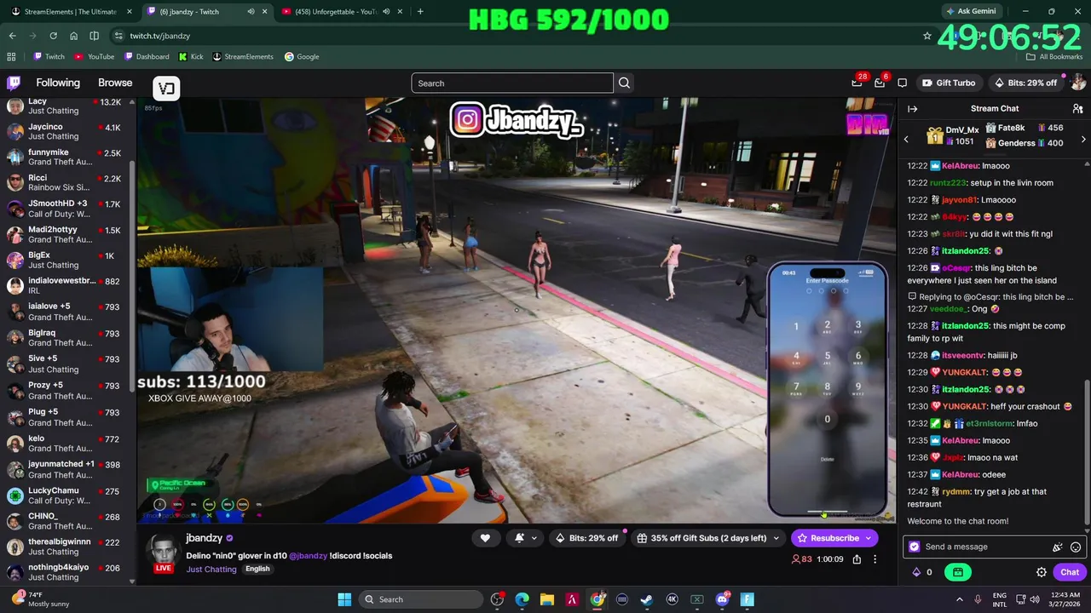Click the heart follow button under stream
Image resolution: width=1091 pixels, height=613 pixels.
click(x=485, y=538)
